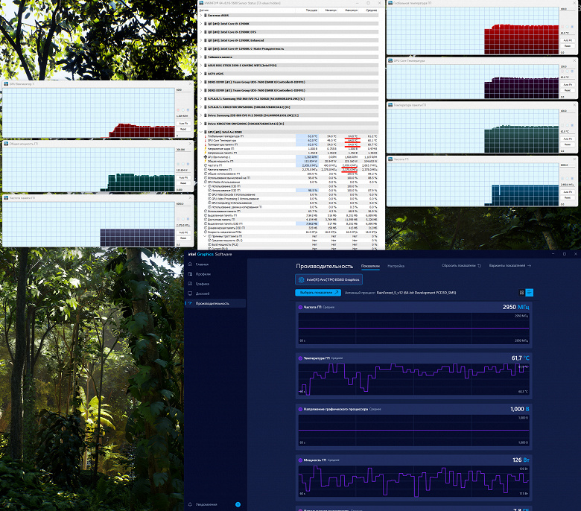Collapse GPU [#0] Intel Arc B580 group
This screenshot has width=581, height=511.
pos(201,132)
